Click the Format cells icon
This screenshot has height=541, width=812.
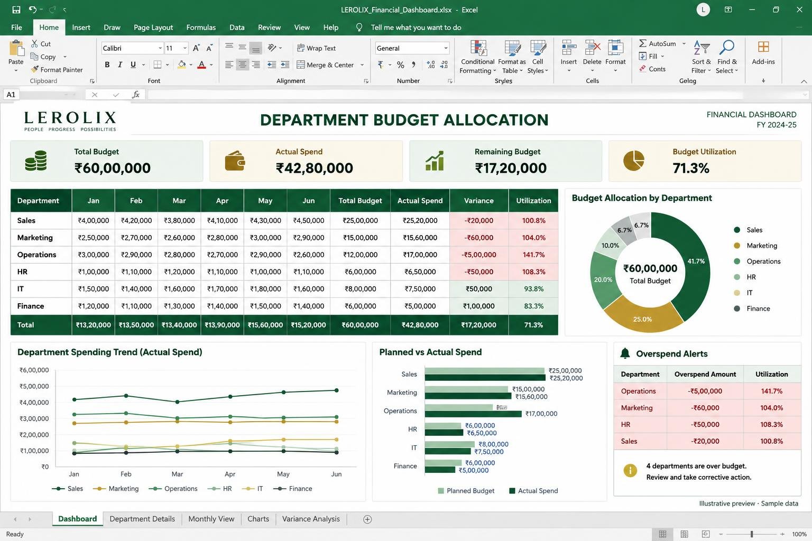[x=615, y=48]
